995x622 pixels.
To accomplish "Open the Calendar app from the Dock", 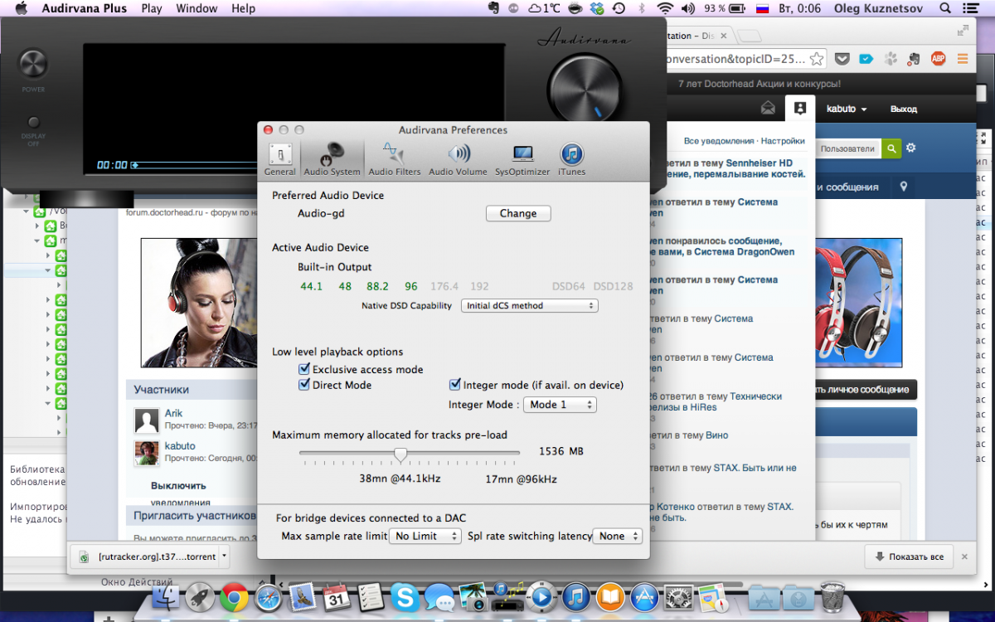I will pos(337,596).
